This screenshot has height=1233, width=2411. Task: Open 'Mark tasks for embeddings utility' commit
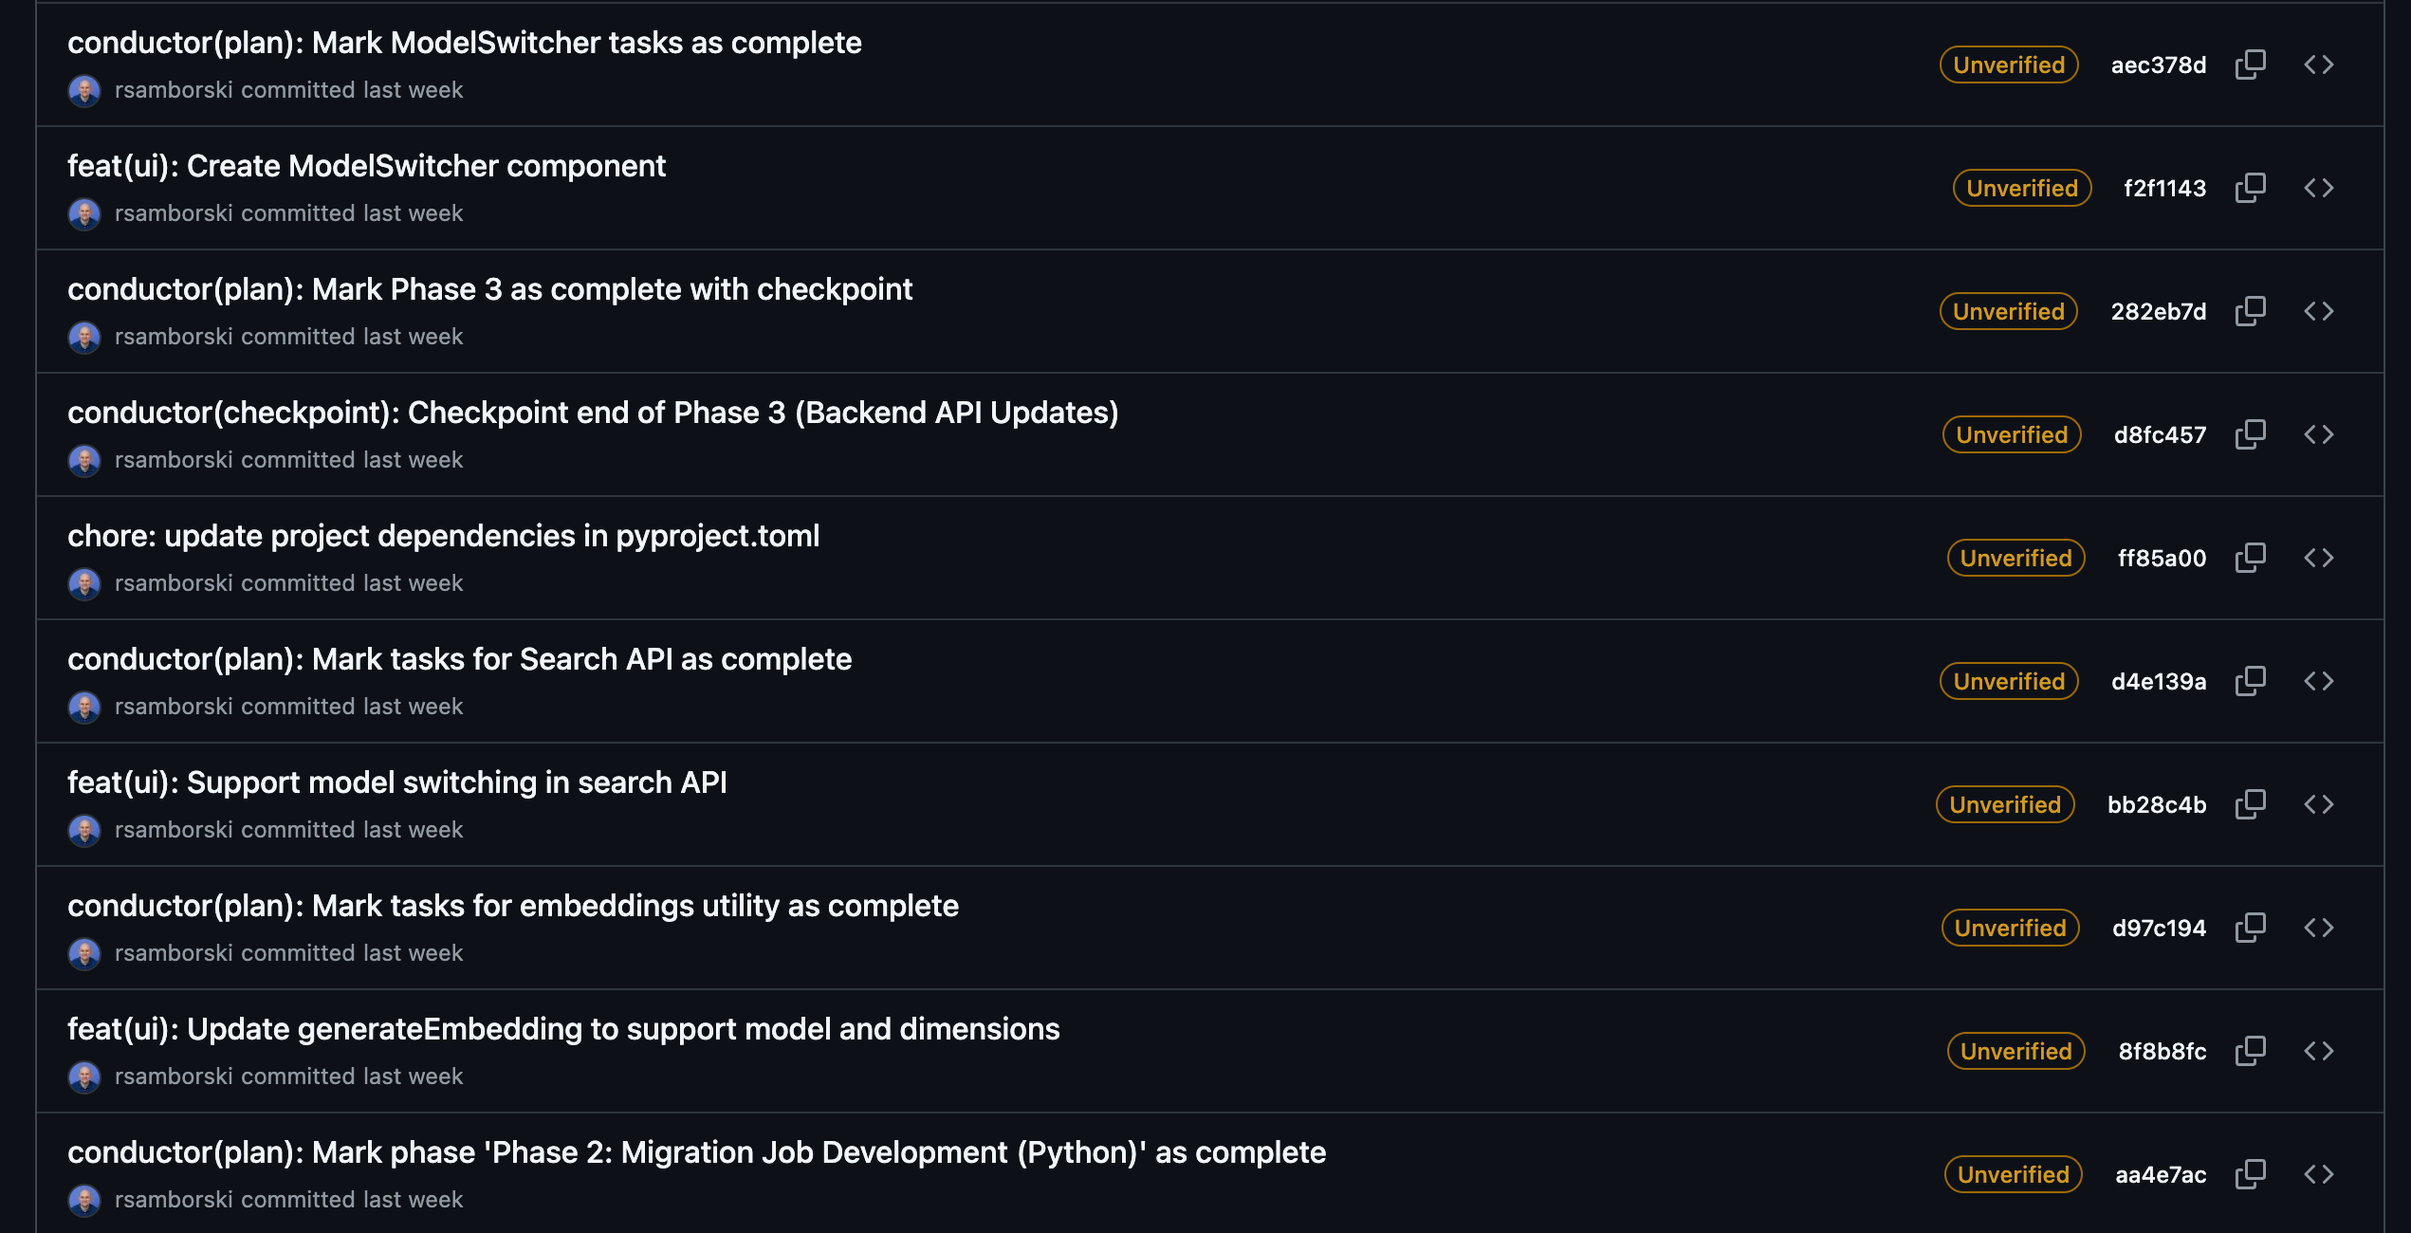pos(512,906)
